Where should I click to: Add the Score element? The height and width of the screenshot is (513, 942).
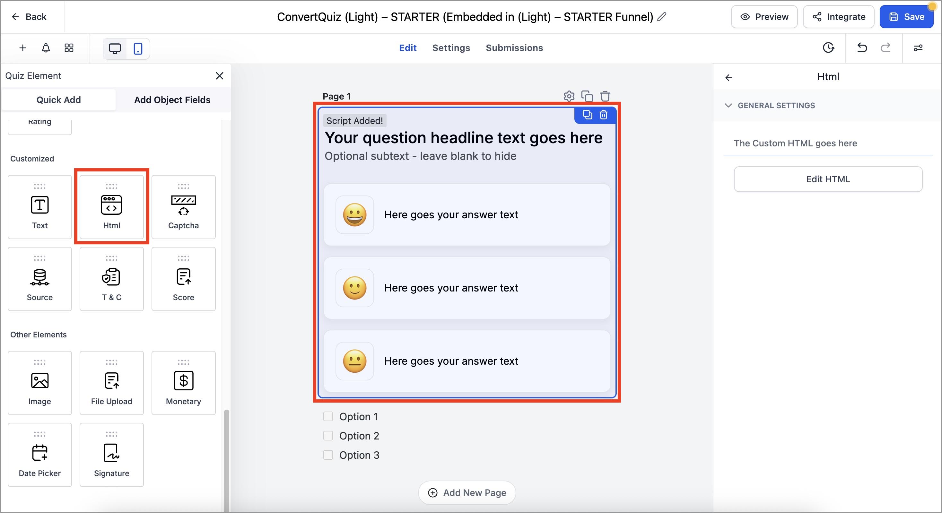click(183, 279)
